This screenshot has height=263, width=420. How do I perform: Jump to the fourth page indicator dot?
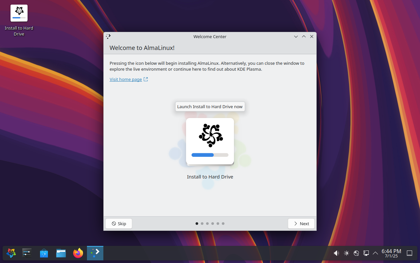[213, 224]
